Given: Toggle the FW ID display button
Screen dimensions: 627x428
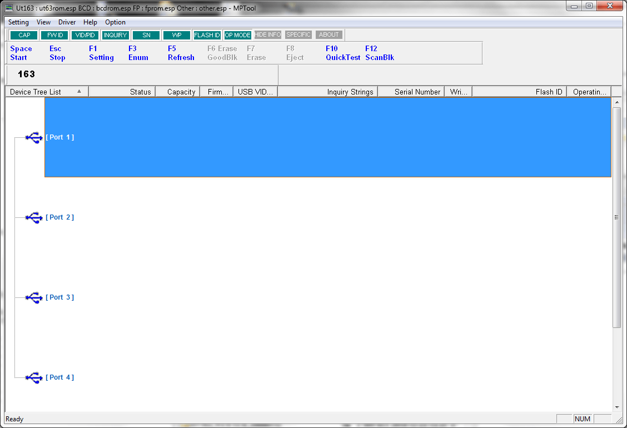Looking at the screenshot, I should [x=54, y=35].
